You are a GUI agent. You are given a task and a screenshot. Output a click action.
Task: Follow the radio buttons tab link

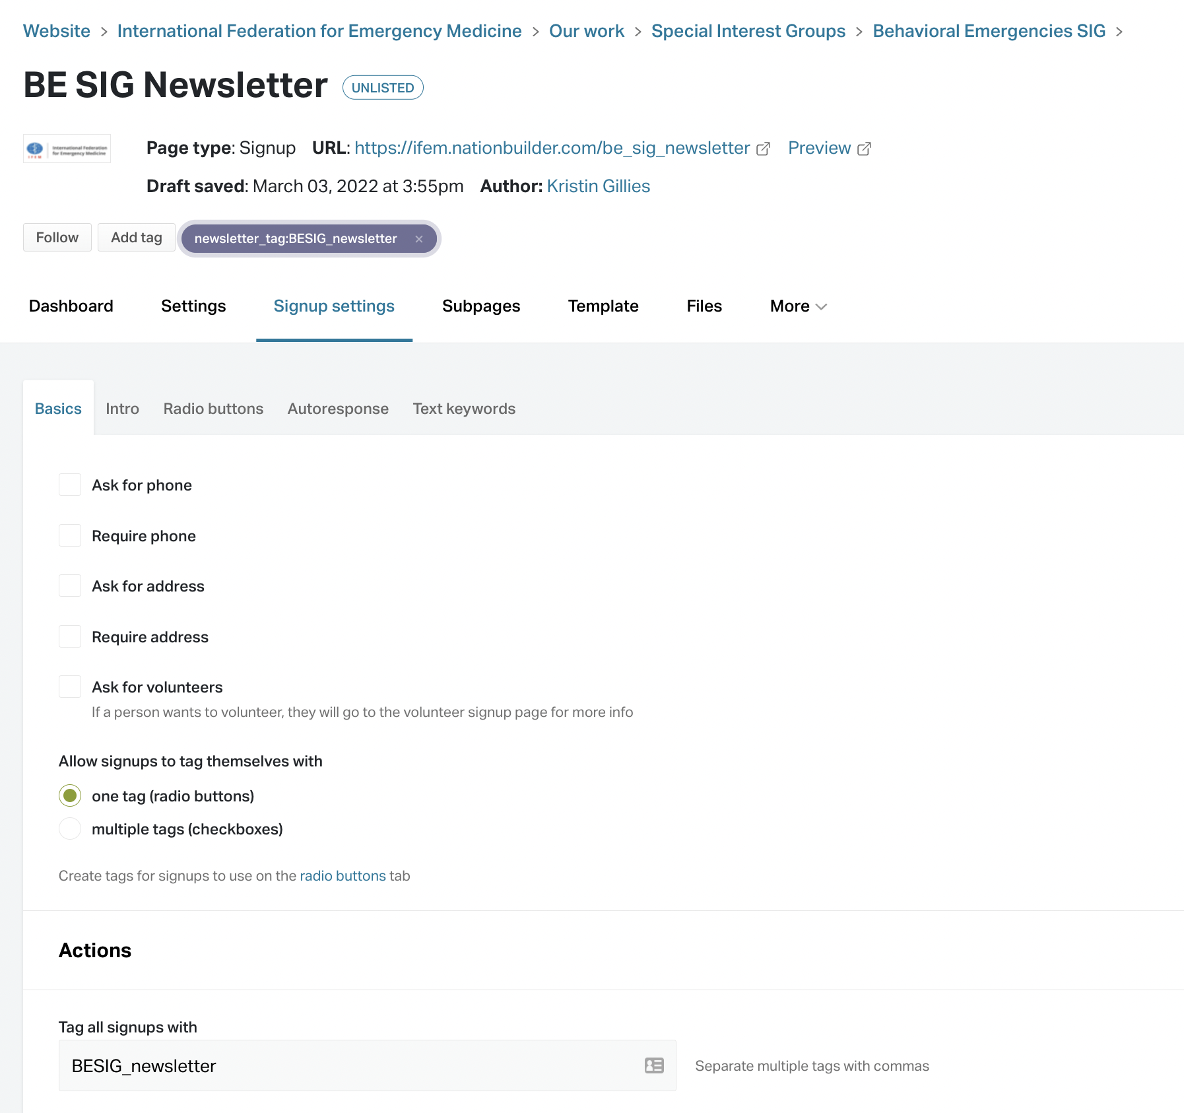(343, 876)
